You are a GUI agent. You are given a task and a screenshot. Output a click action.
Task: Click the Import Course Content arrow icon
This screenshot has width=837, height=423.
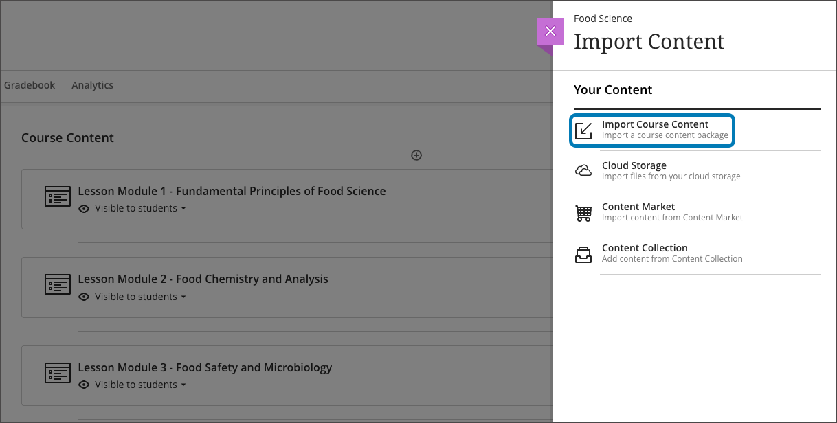(x=583, y=130)
